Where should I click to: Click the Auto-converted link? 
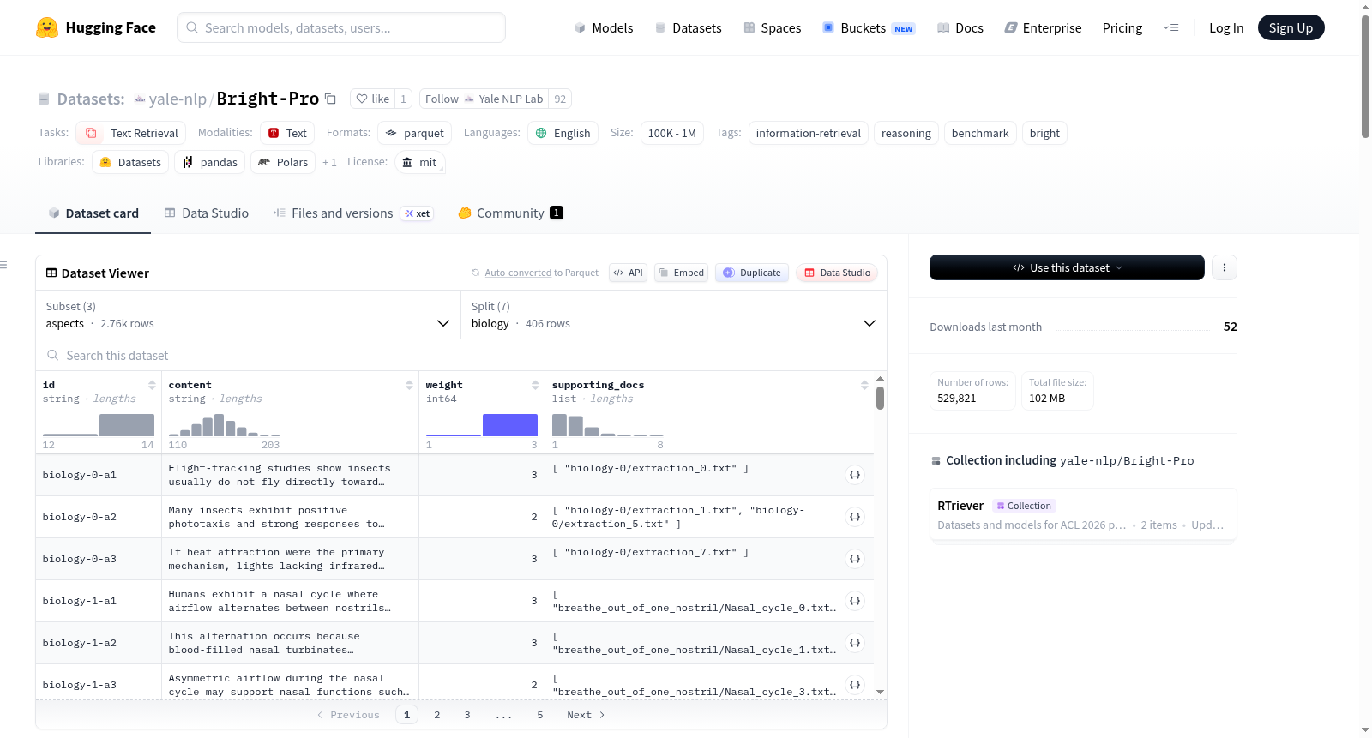point(518,273)
